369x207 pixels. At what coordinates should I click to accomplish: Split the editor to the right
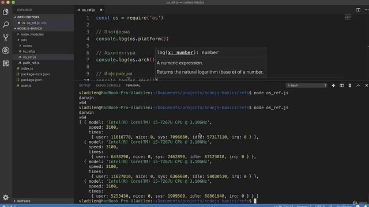click(x=358, y=10)
